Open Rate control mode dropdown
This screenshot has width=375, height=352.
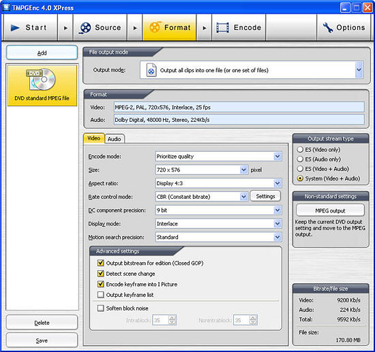click(x=243, y=197)
